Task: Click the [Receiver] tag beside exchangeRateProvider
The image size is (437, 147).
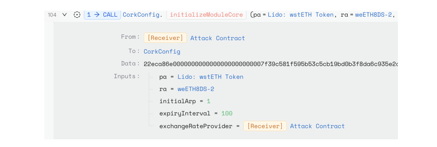Action: pyautogui.click(x=265, y=126)
